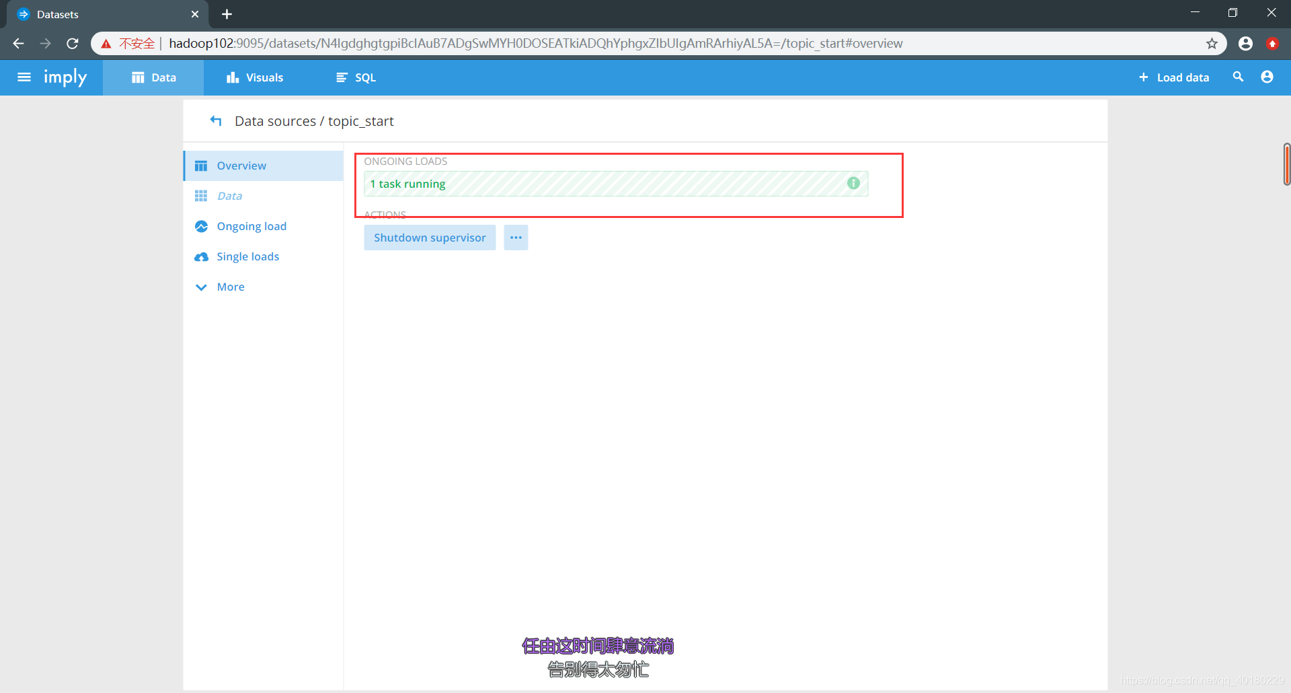The width and height of the screenshot is (1291, 693).
Task: Select the Datasets browser tab
Action: (x=108, y=14)
